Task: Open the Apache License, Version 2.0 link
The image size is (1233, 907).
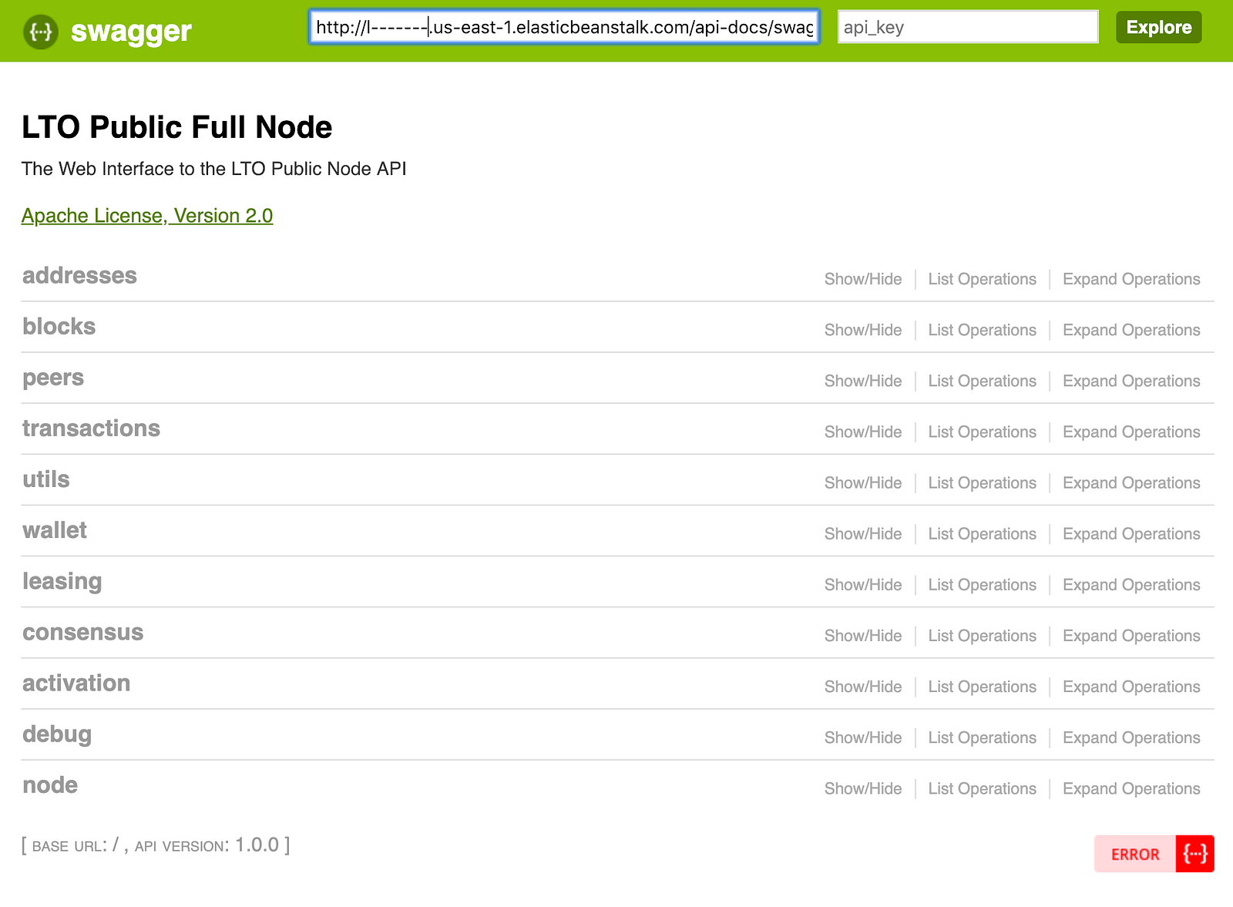Action: click(147, 216)
